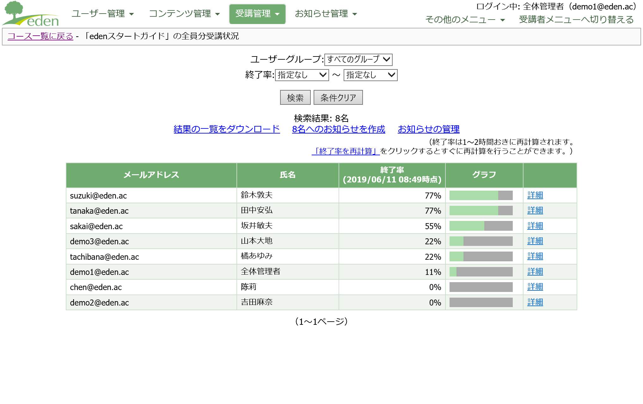
Task: Download results via 結果の一覧をダウンロード
Action: [x=227, y=129]
